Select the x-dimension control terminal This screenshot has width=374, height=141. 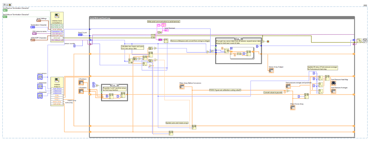(40, 86)
